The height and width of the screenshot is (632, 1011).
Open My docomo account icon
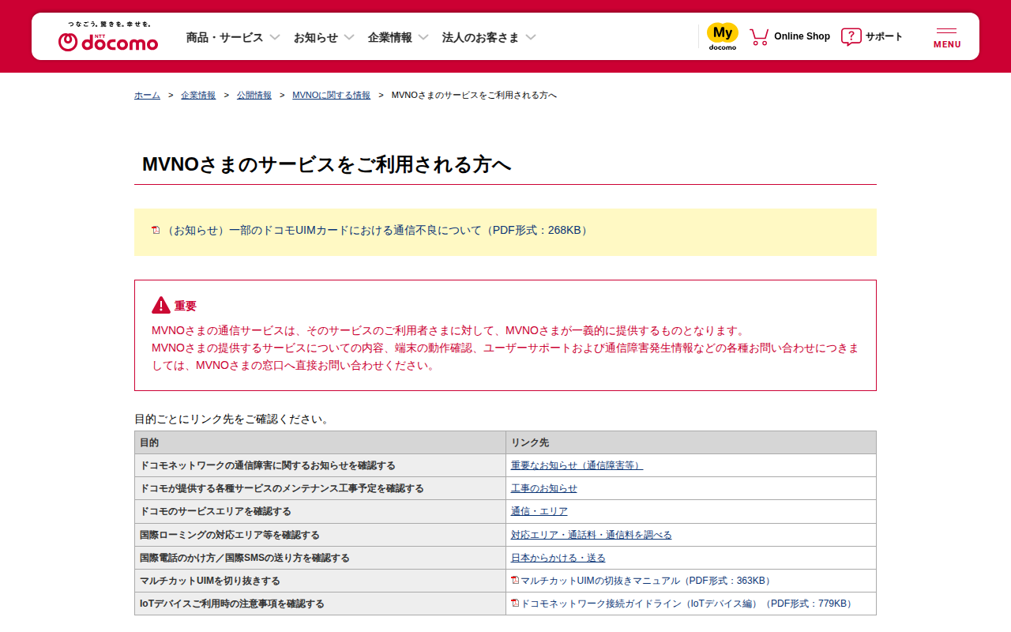[x=722, y=36]
